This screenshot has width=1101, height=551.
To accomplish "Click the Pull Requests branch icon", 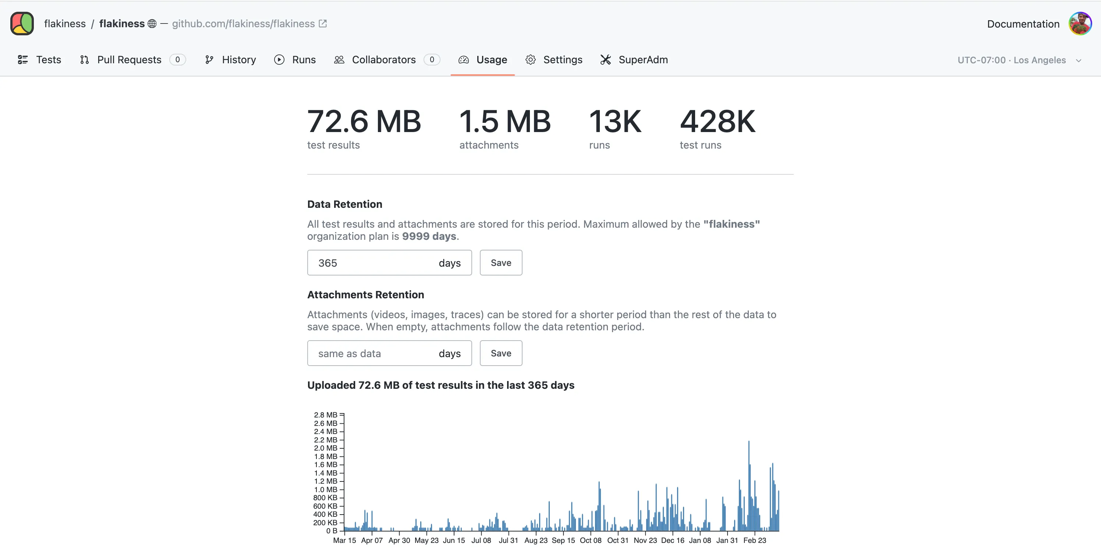I will [84, 60].
